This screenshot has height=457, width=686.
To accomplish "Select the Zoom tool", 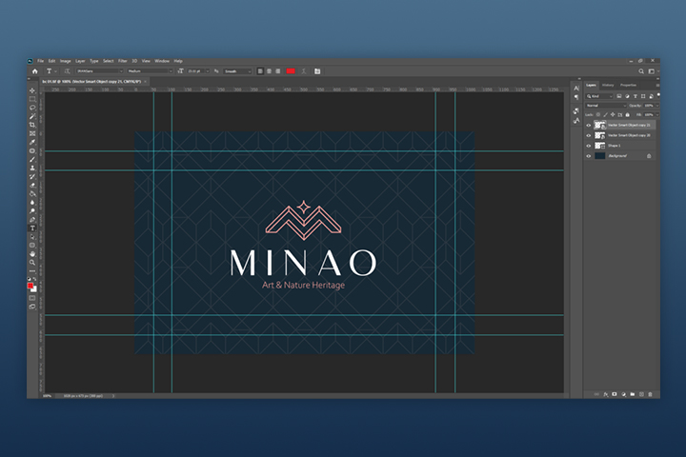I will tap(32, 263).
